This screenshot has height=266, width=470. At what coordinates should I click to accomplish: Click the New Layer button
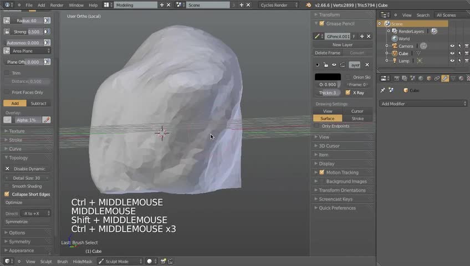point(342,45)
